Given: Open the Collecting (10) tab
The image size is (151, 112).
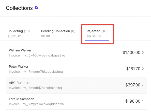Looking at the screenshot, I should [x=19, y=33].
